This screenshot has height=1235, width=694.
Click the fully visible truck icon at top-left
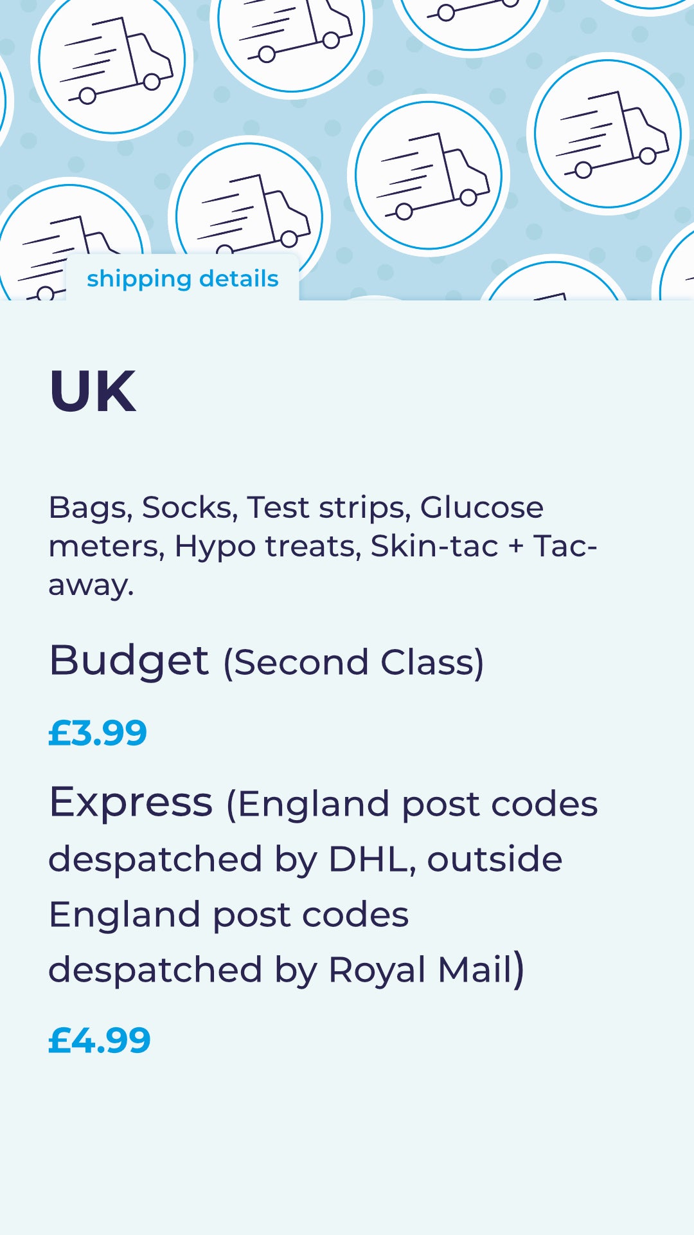click(x=112, y=60)
